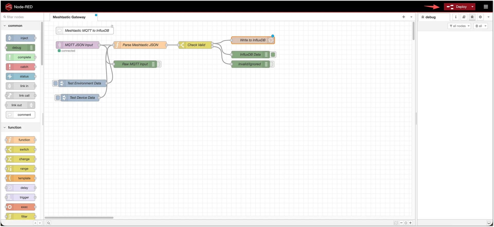Switch to Meshtastic Gateway flow tab

tap(74, 17)
